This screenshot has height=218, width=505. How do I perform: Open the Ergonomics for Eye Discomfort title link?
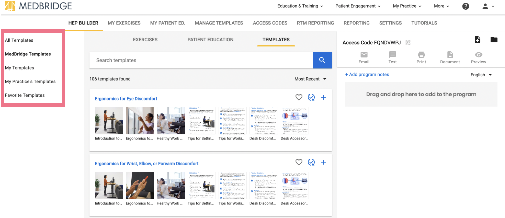tap(126, 99)
